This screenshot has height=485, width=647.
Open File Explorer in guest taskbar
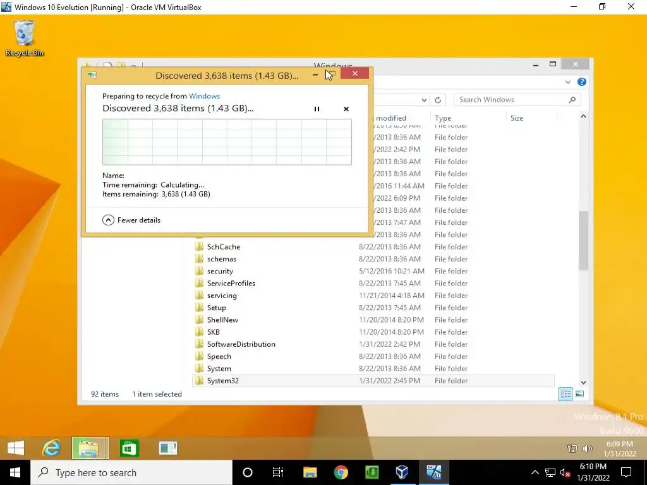(90, 448)
